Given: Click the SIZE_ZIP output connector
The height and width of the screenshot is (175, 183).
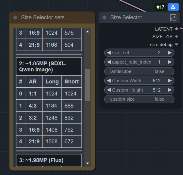Looking at the screenshot, I should coord(176,36).
